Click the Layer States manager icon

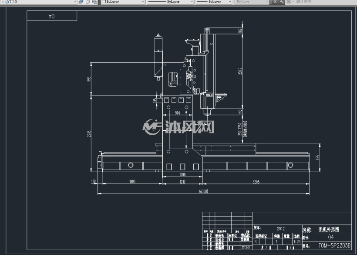[95, 2]
